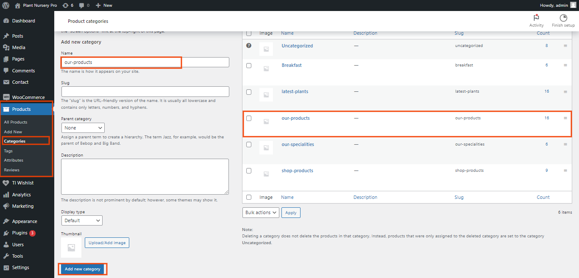The image size is (579, 278).
Task: Open the updates icon showing 6
Action: (x=65, y=5)
